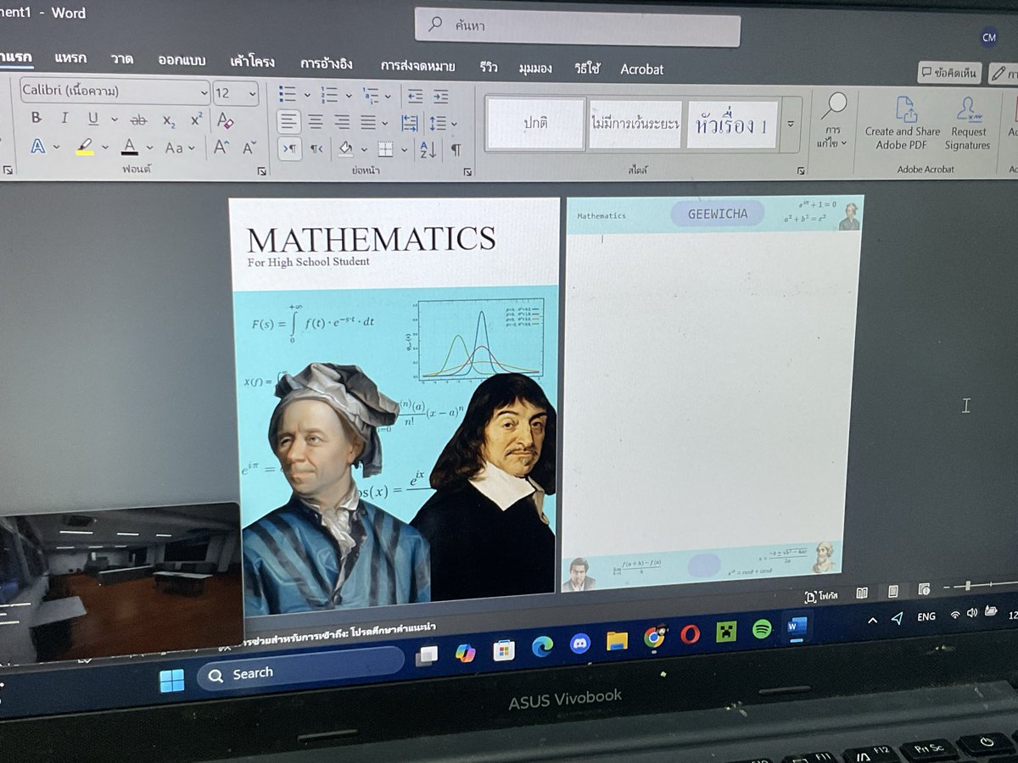Click the Clear All Formatting icon
The height and width of the screenshot is (763, 1018).
point(225,120)
